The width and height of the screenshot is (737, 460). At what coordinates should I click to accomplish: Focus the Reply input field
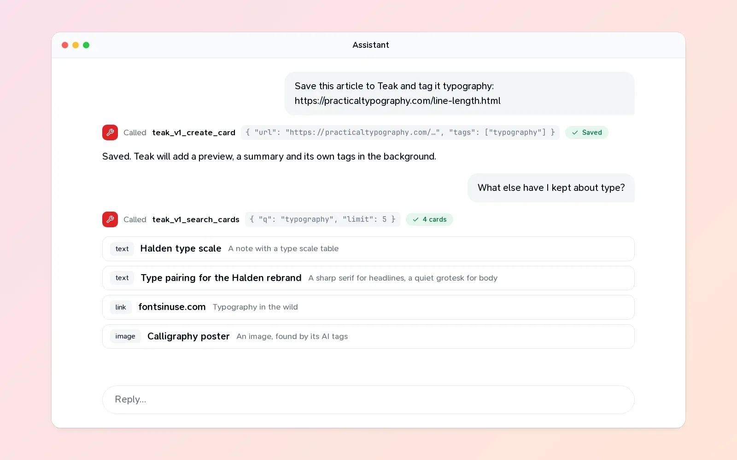pyautogui.click(x=368, y=399)
